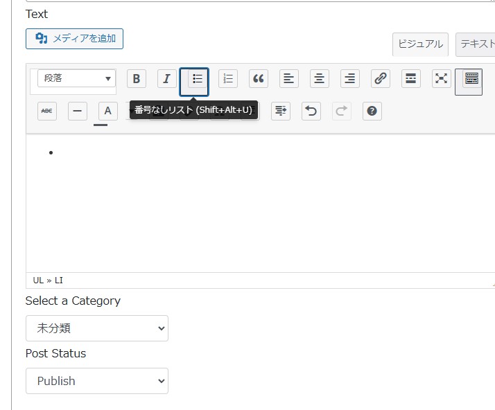Align text to the right

tap(350, 79)
